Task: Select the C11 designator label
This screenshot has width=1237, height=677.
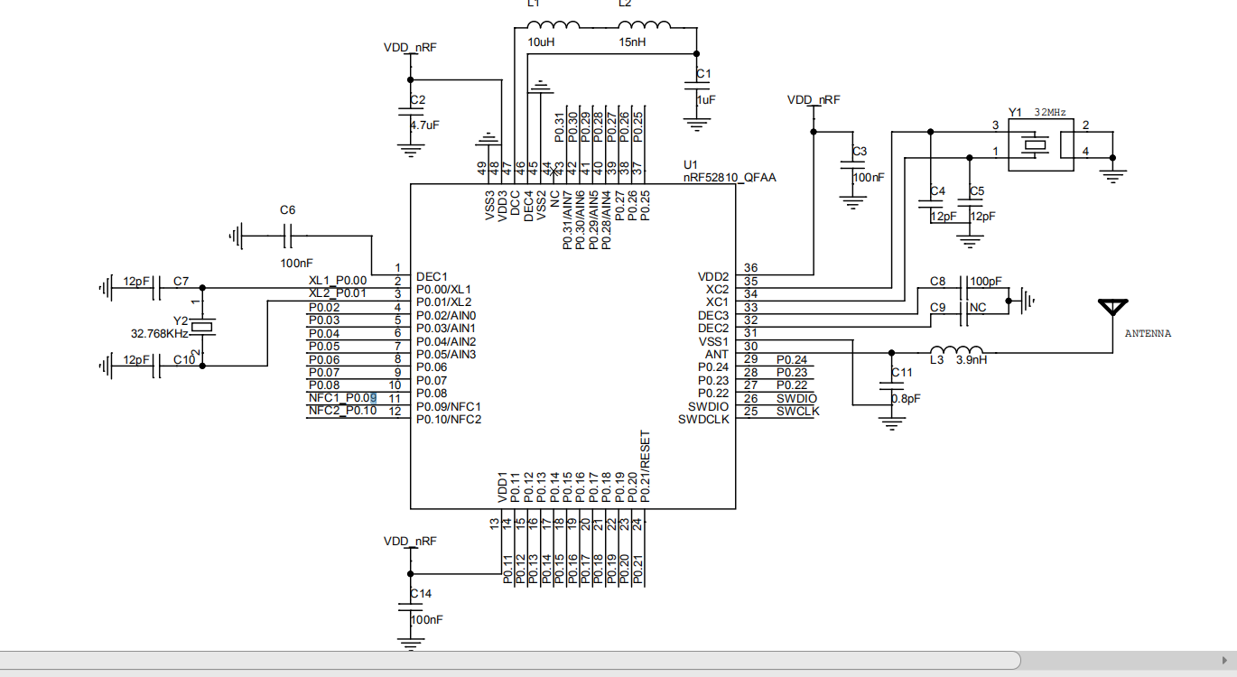Action: pyautogui.click(x=901, y=373)
